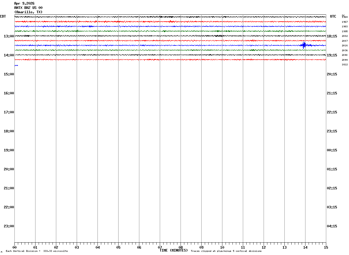The image size is (349, 255).
Task: Click the DC offset value '1995'
Action: point(345,31)
